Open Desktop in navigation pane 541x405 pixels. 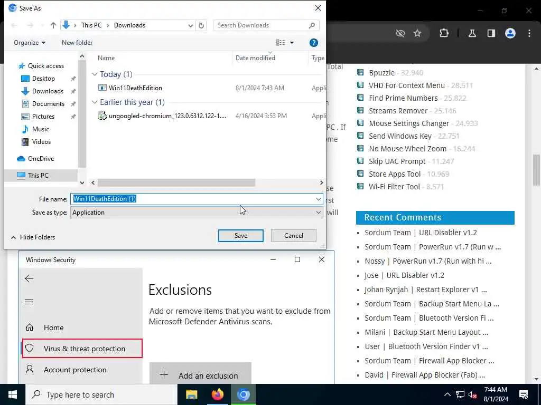point(43,79)
